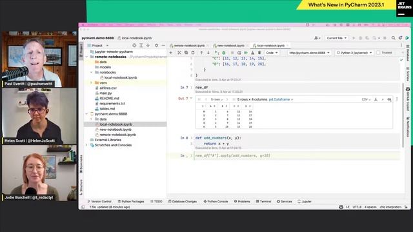Open the Database Changes tool window
The width and height of the screenshot is (413, 232).
pyautogui.click(x=183, y=202)
